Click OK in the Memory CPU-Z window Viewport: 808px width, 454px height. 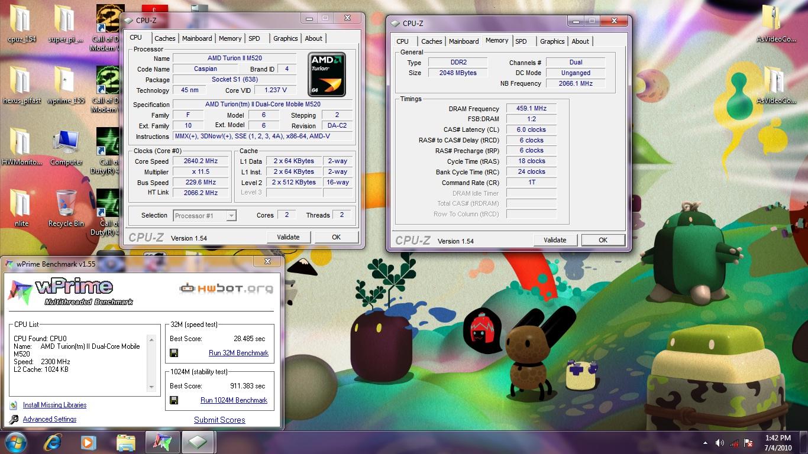(x=603, y=240)
